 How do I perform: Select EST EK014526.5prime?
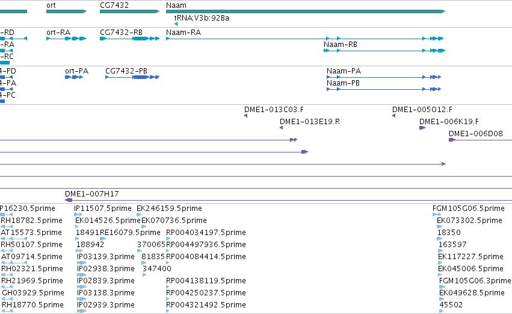[108, 221]
